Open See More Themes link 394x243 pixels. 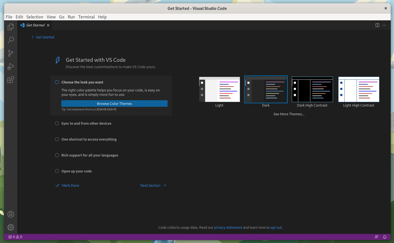click(x=289, y=114)
